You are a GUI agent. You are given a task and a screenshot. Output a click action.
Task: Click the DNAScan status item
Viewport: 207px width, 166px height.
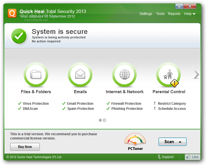[28, 109]
